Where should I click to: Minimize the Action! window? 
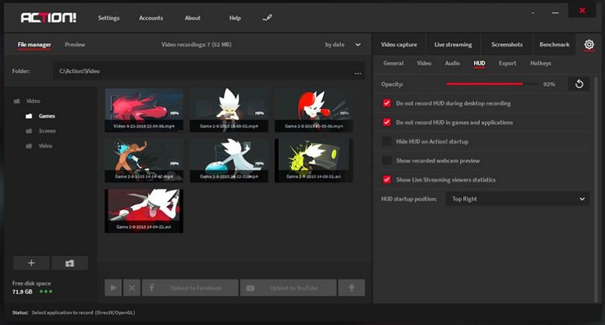point(555,13)
